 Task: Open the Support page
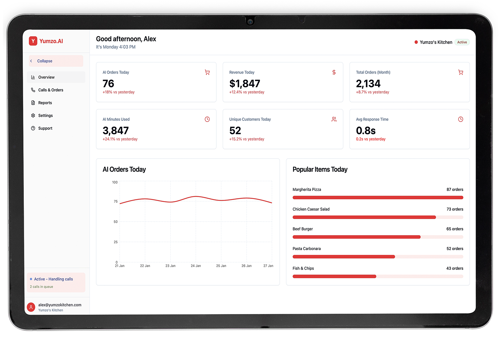pyautogui.click(x=45, y=128)
